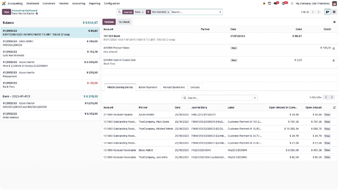Select the Bank Fees statement line
Screen dimensions: 338x190
50,85
